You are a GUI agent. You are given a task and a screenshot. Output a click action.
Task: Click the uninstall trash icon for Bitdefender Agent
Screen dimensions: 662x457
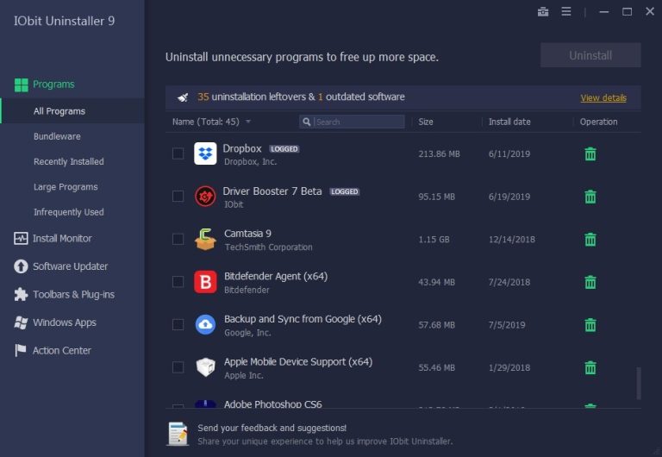[590, 282]
